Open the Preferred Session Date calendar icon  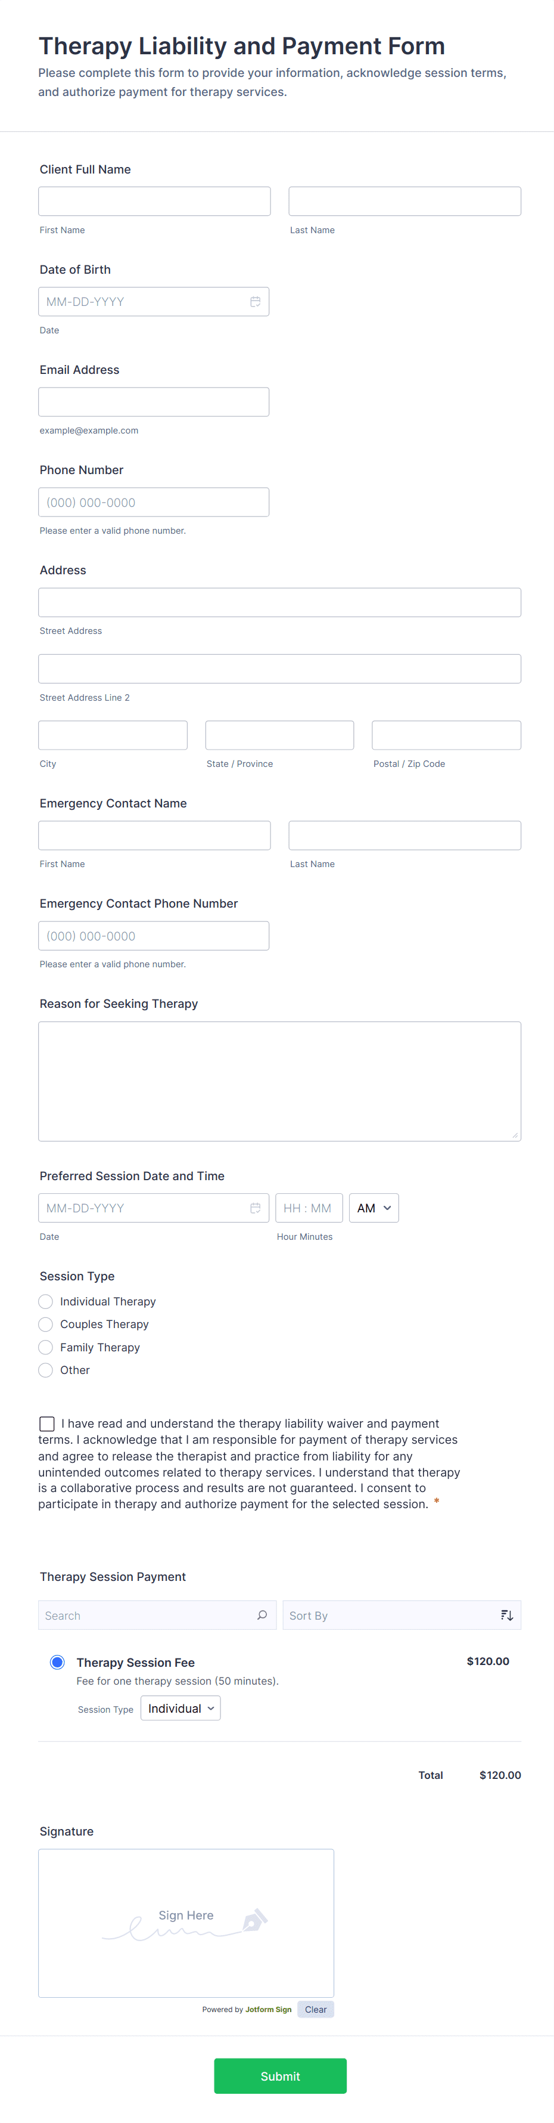pos(255,1208)
